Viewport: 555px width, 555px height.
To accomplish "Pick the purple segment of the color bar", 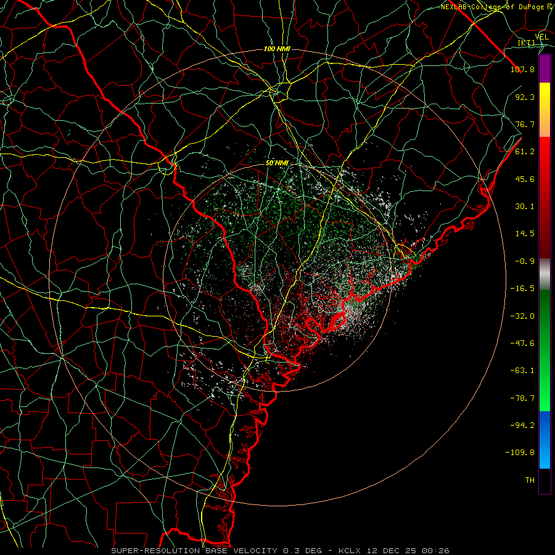I will (x=545, y=69).
